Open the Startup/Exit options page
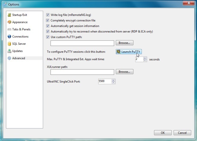 pyautogui.click(x=19, y=15)
